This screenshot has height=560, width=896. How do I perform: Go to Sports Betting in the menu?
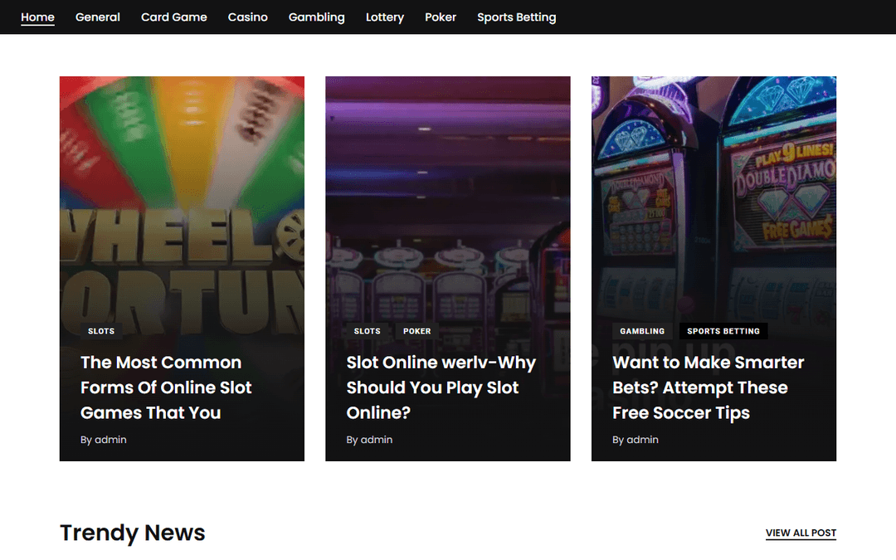517,17
